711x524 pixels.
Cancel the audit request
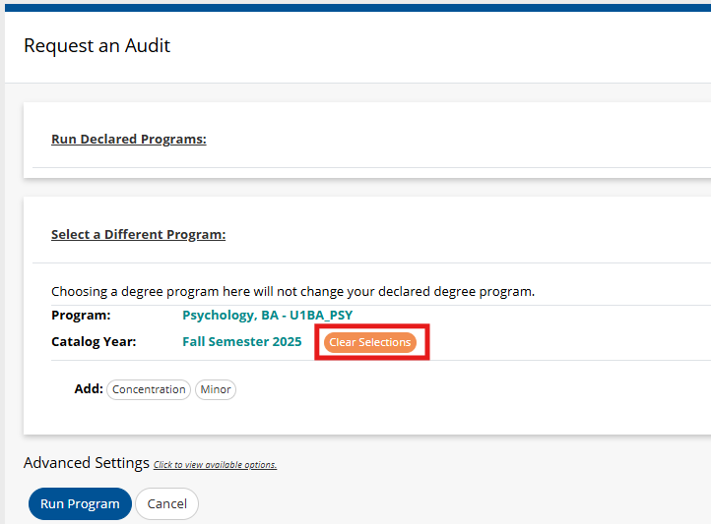(x=166, y=503)
